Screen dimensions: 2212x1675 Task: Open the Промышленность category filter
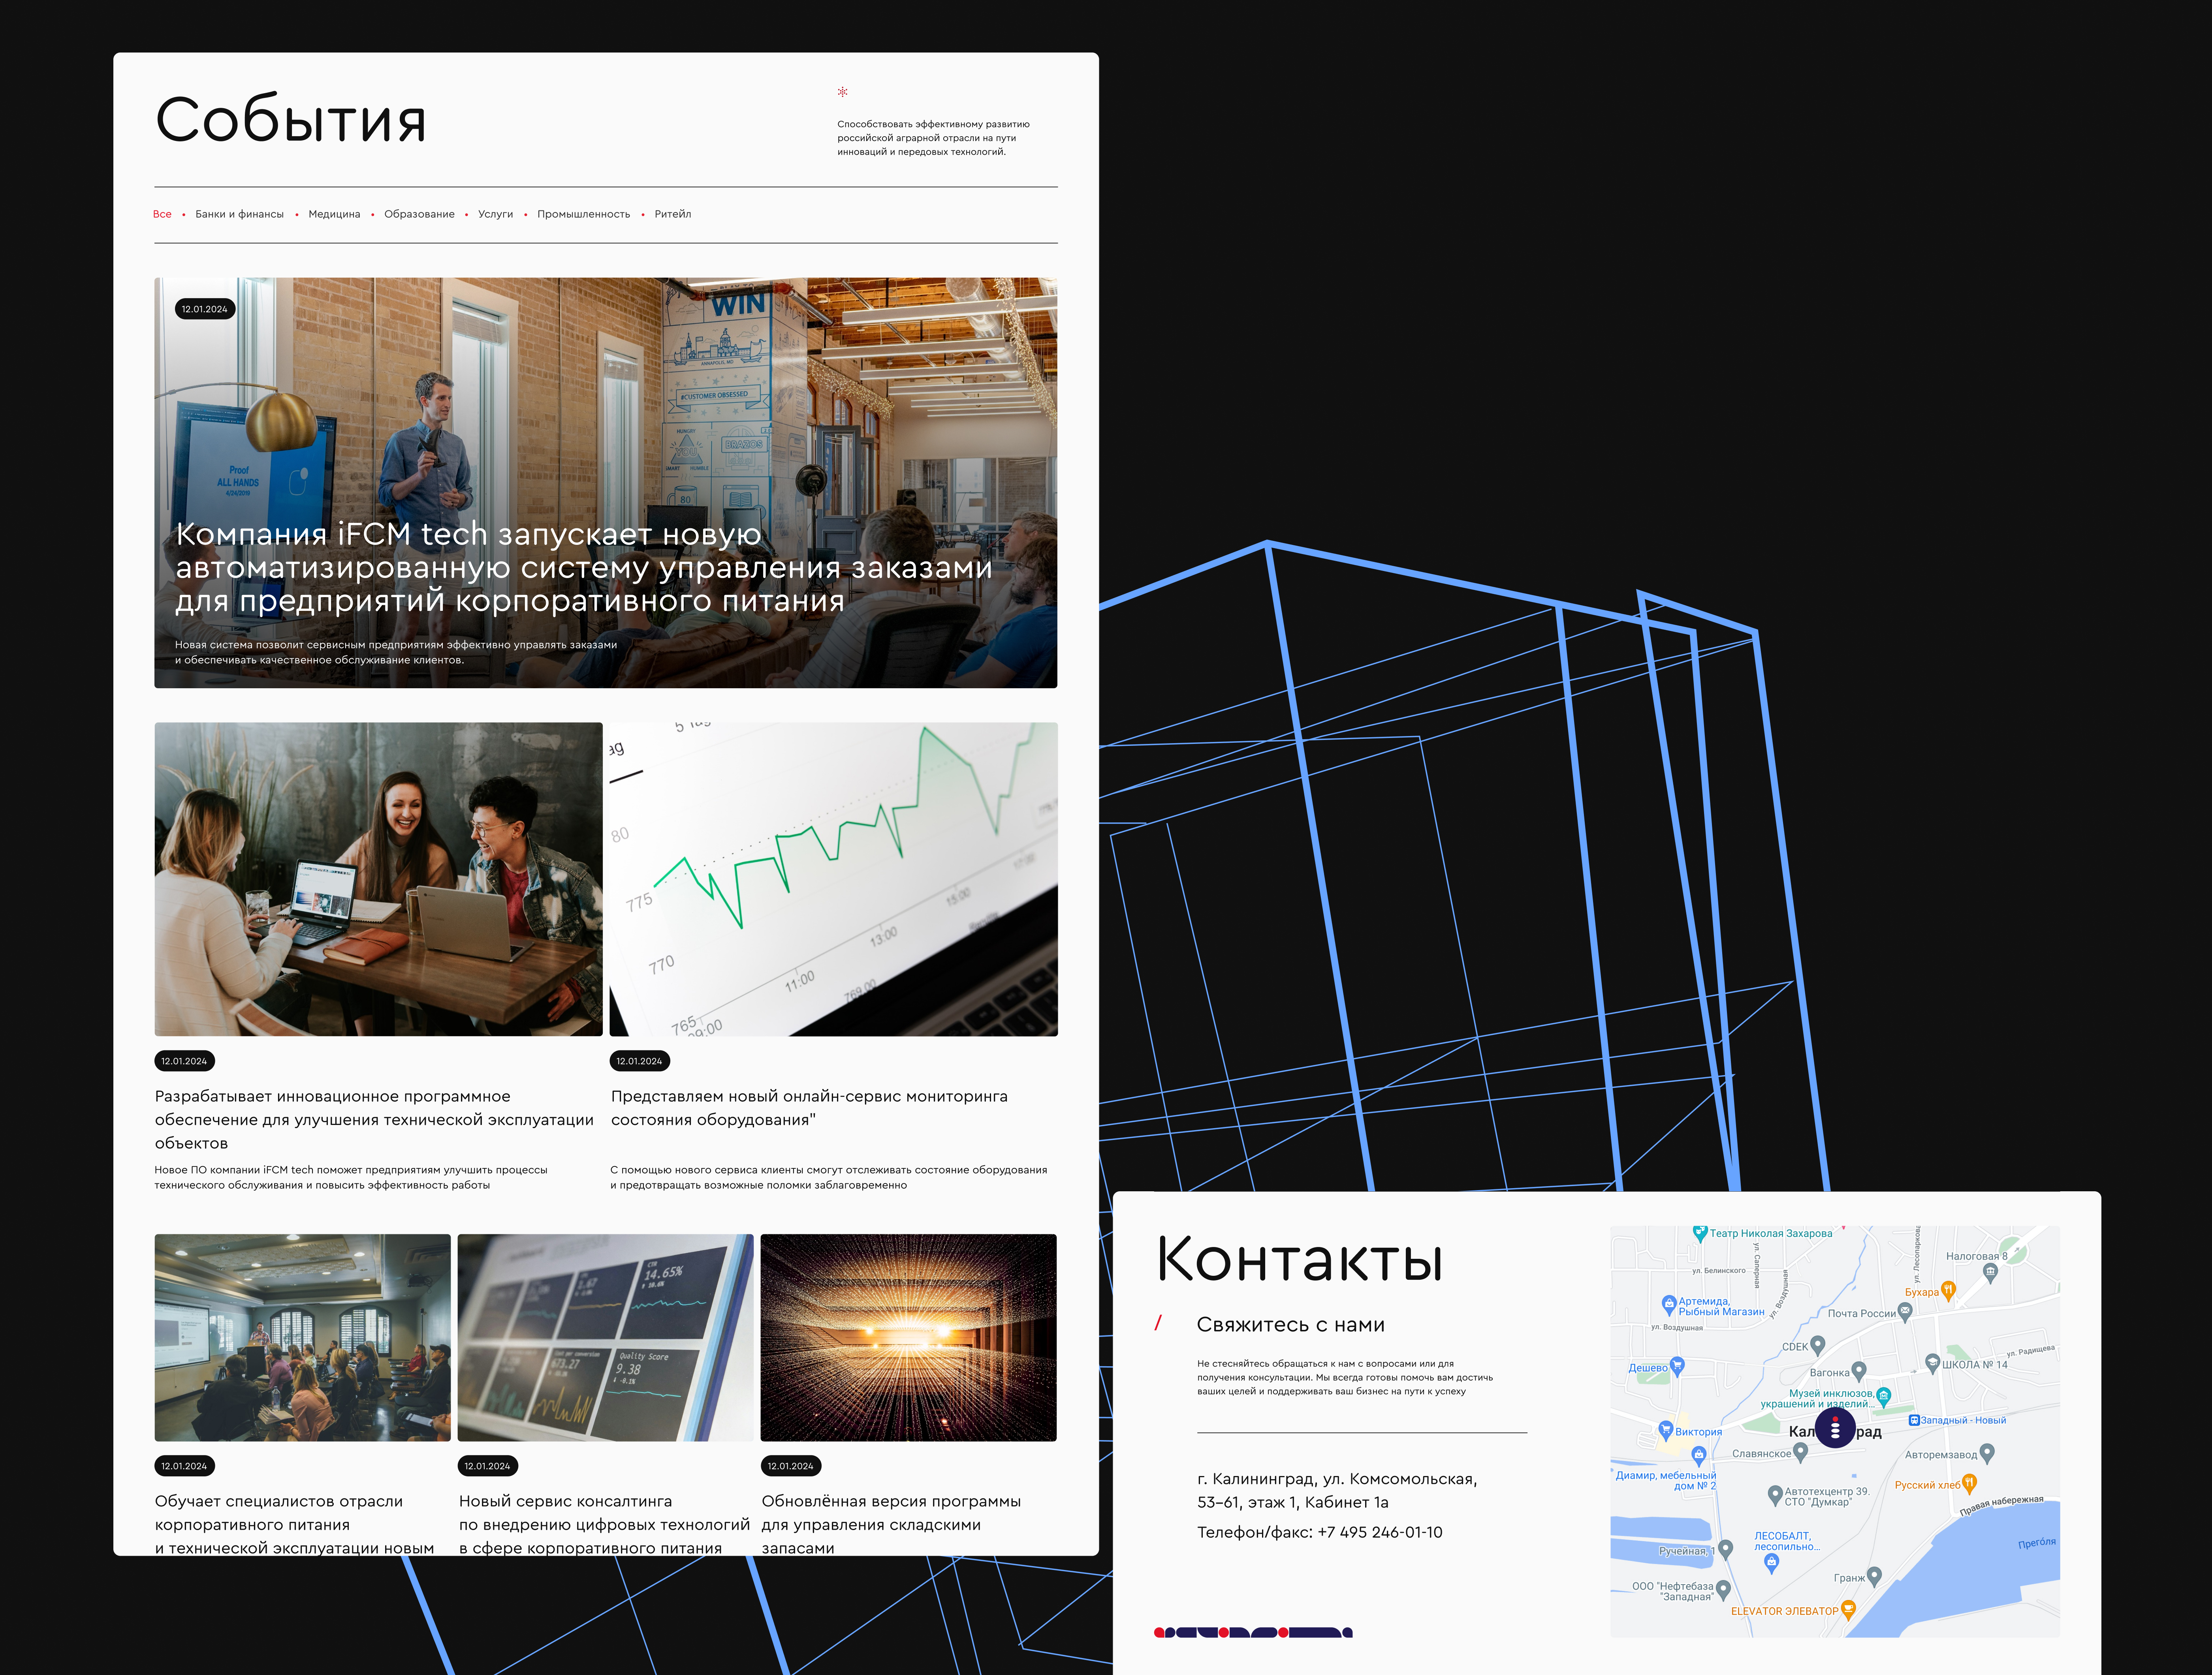(583, 214)
